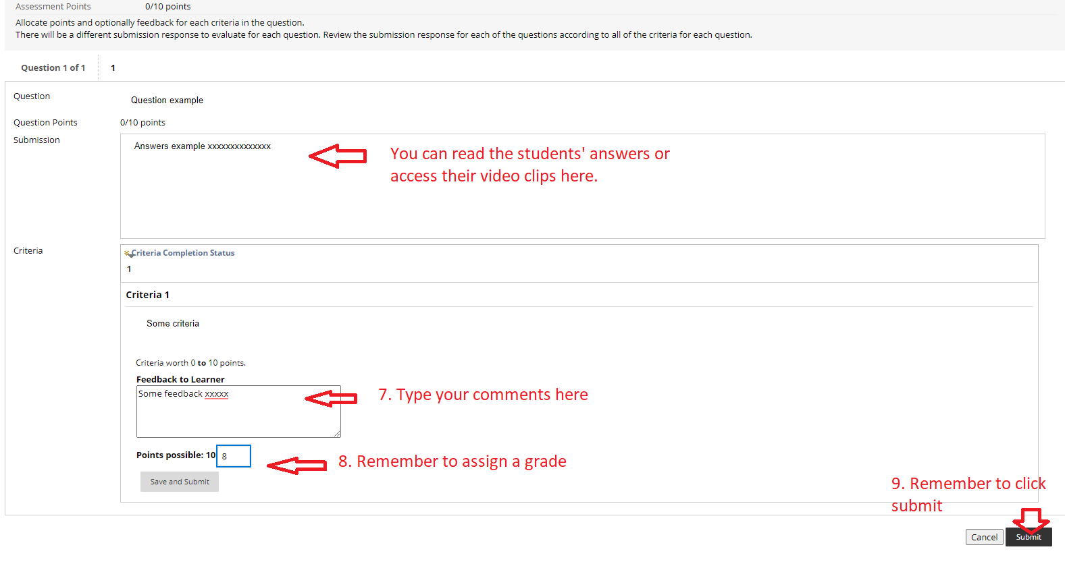Click the black Submit button

point(1029,538)
